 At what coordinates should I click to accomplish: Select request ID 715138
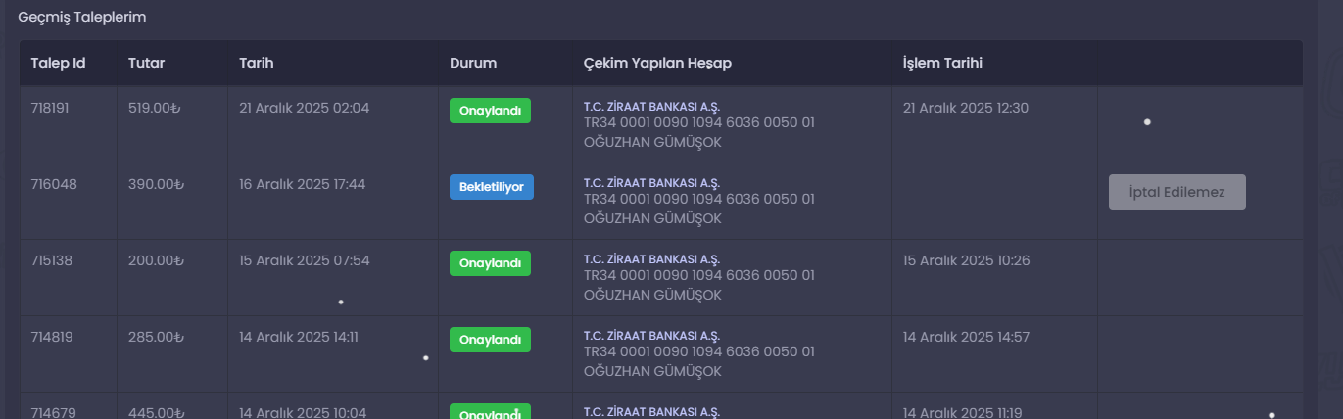(52, 260)
